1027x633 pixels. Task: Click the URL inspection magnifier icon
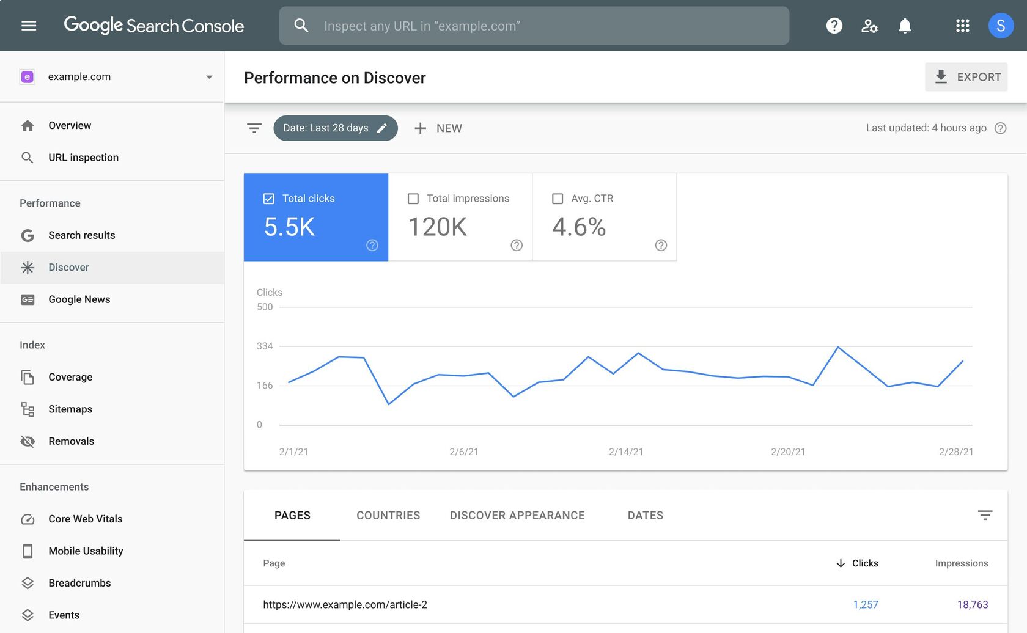28,158
